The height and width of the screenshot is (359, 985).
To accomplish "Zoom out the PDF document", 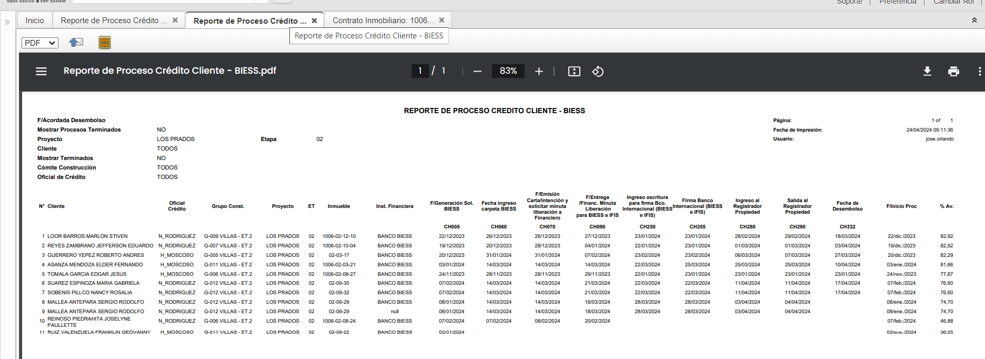I will pos(477,71).
